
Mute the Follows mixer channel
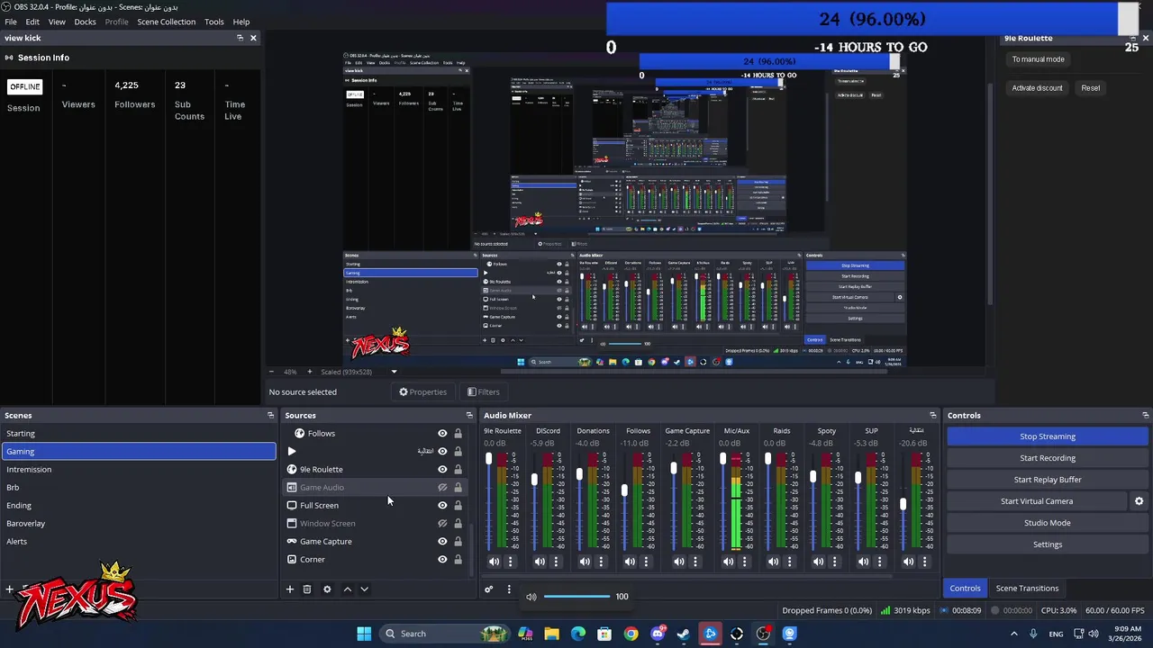[630, 562]
